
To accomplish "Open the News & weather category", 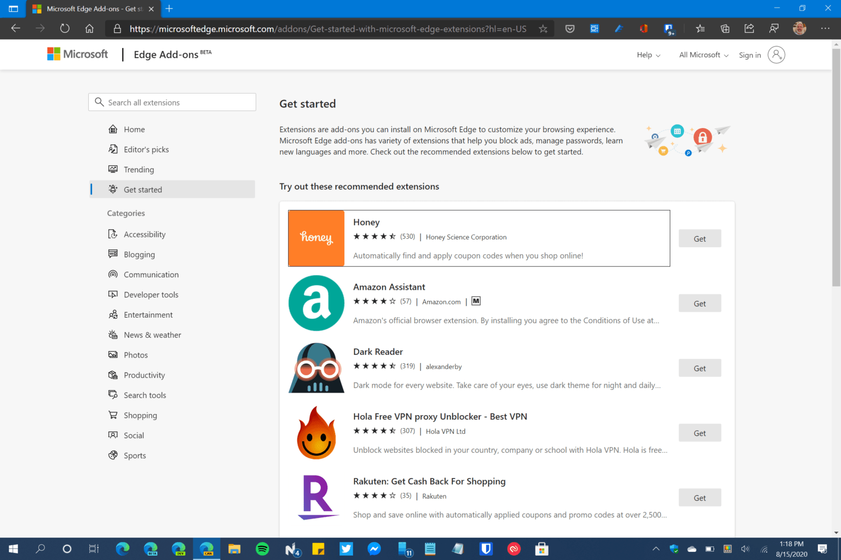I will [152, 335].
